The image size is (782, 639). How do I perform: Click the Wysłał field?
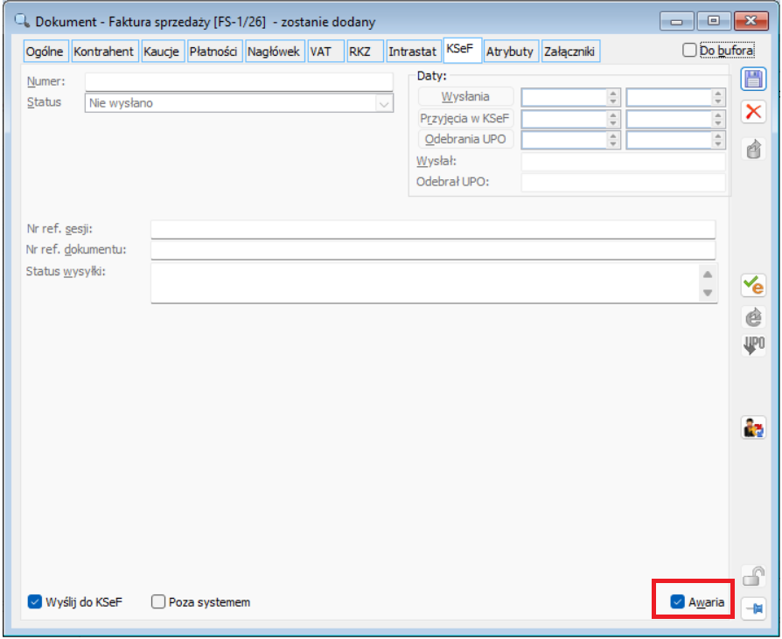pos(623,162)
